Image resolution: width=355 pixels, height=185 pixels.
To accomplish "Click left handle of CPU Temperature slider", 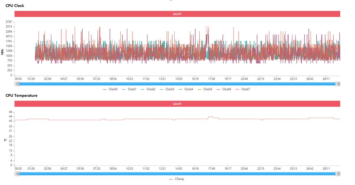I will 17,174.
